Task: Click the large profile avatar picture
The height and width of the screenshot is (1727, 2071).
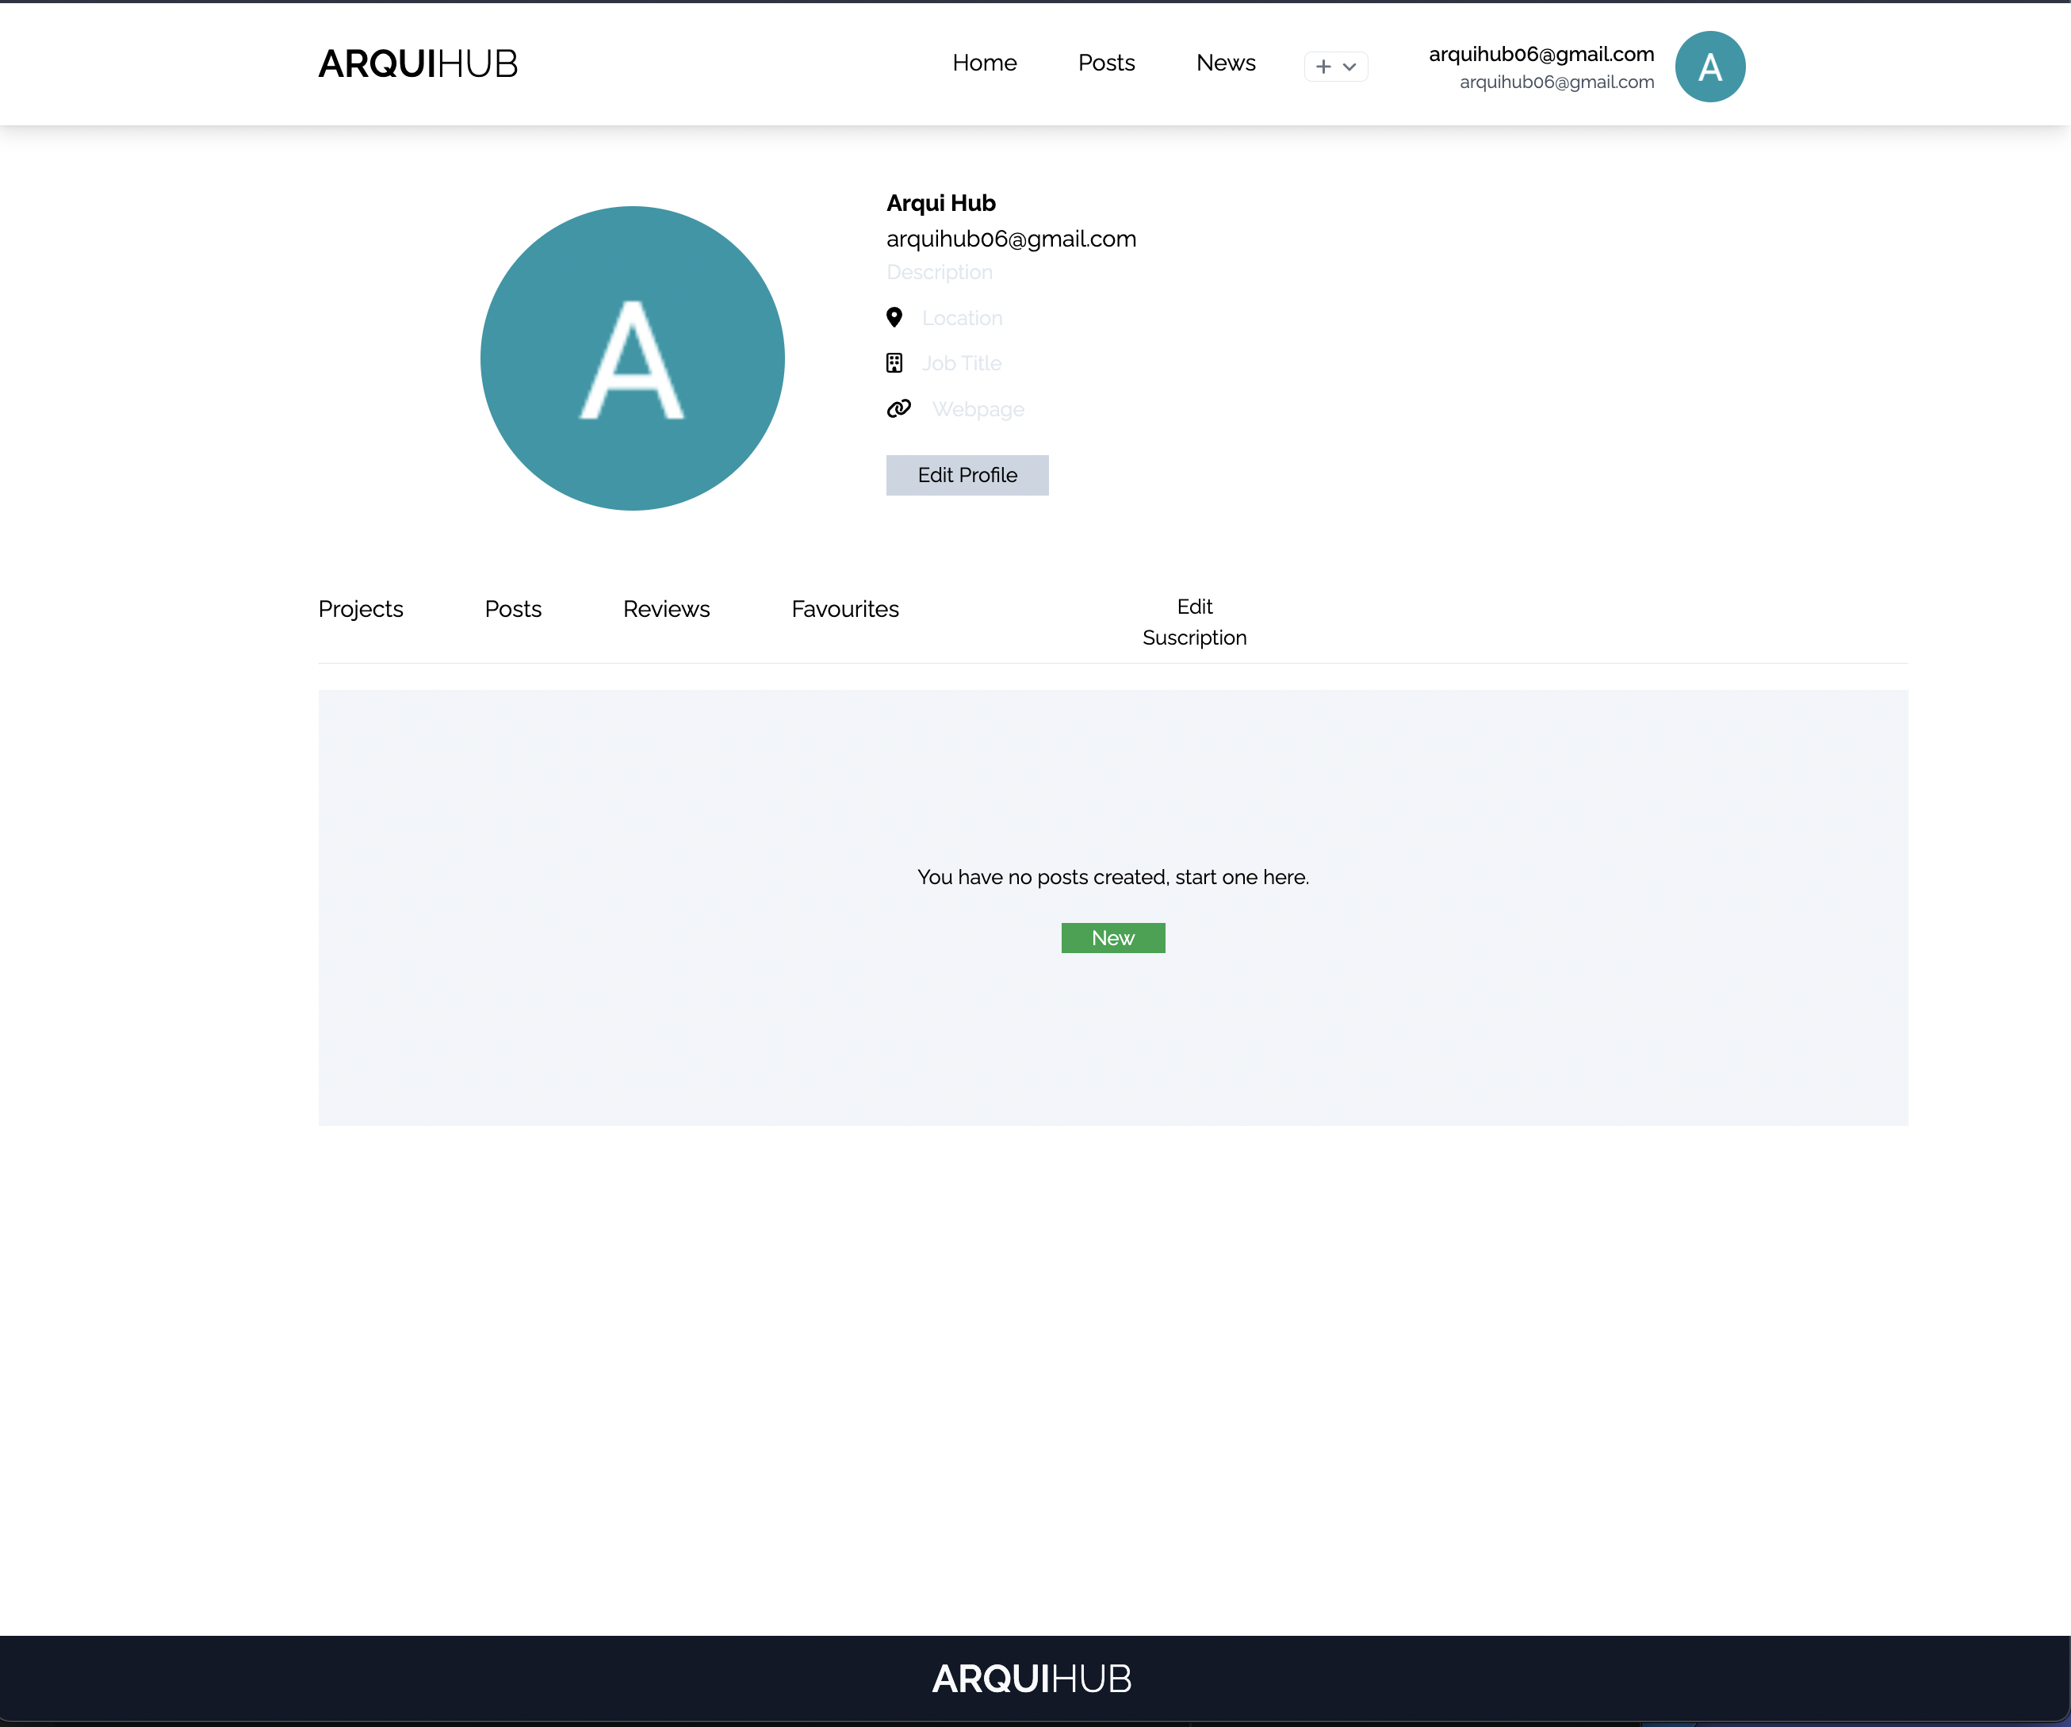Action: coord(632,358)
